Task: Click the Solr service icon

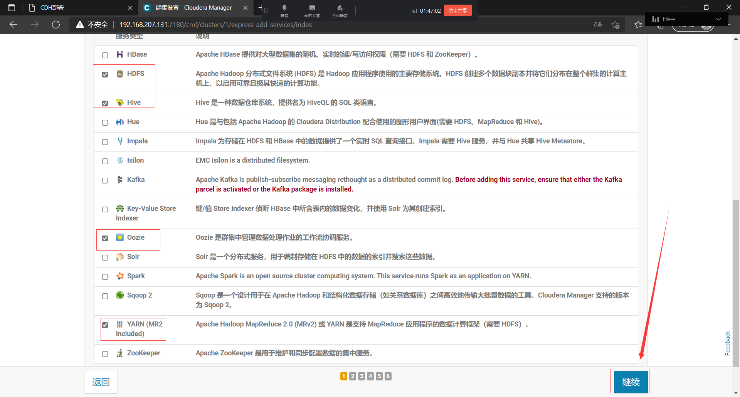Action: click(120, 257)
